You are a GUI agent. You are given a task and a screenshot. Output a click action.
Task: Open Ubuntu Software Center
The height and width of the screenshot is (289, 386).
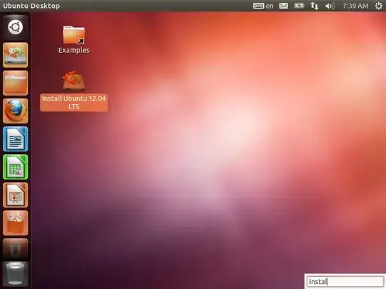tap(15, 223)
